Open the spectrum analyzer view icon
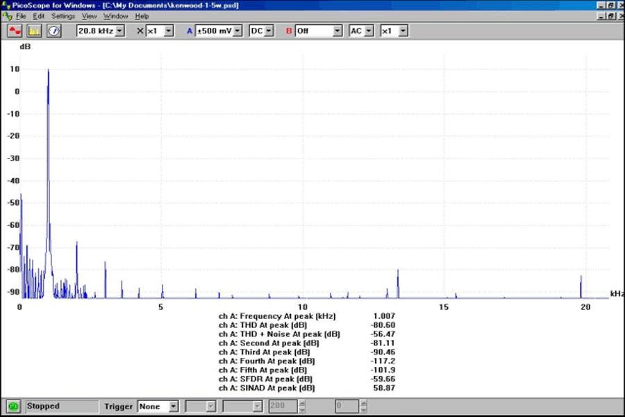Screen dimensions: 625x417 point(34,31)
